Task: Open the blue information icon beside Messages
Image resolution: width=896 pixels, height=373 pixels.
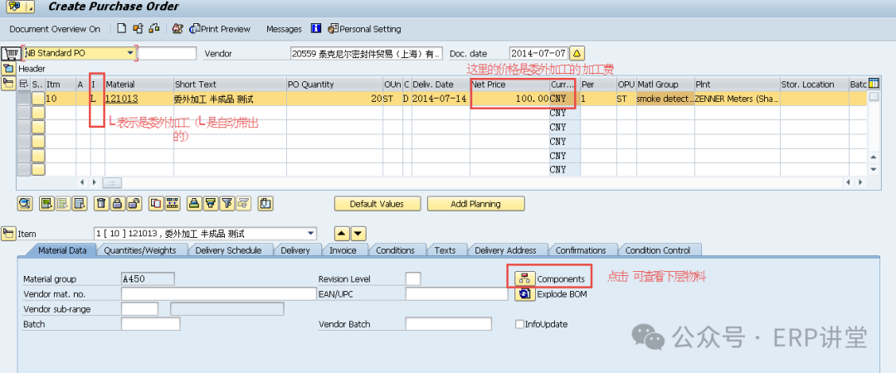Action: pos(316,29)
